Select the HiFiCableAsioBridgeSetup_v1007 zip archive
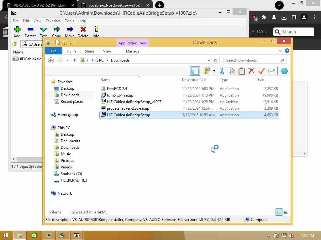This screenshot has height=240, width=321. (x=189, y=102)
